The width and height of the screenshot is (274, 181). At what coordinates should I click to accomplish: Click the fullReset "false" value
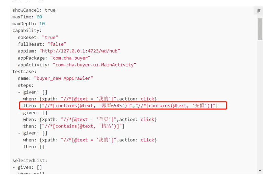point(57,44)
